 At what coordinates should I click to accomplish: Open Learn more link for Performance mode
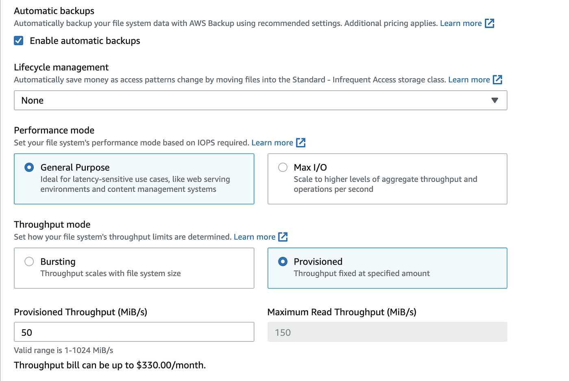click(272, 143)
